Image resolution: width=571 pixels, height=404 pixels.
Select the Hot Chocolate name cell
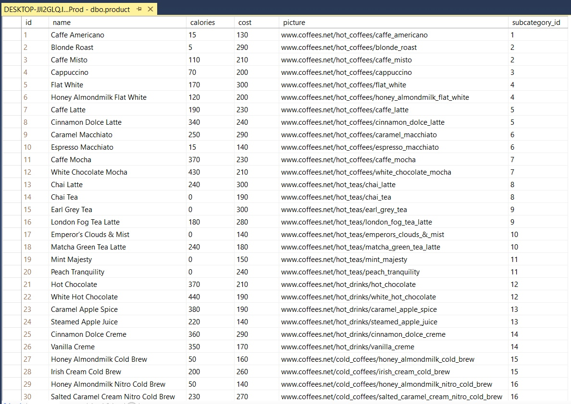pos(117,285)
